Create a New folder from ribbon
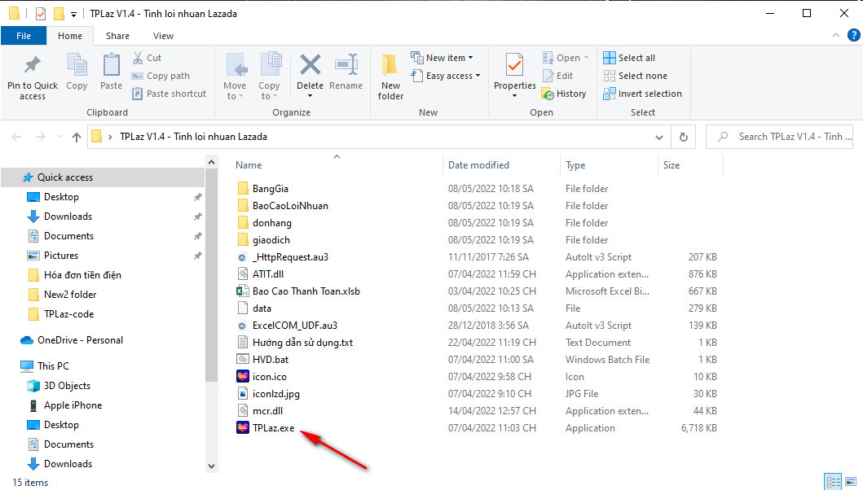The height and width of the screenshot is (490, 863). (x=391, y=77)
